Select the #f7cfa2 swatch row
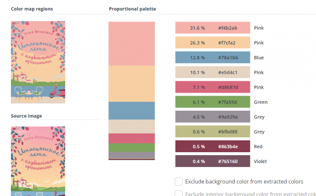Image resolution: width=316 pixels, height=196 pixels. point(213,43)
